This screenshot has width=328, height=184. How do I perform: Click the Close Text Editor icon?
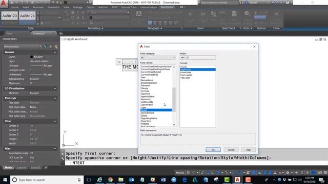[276, 14]
